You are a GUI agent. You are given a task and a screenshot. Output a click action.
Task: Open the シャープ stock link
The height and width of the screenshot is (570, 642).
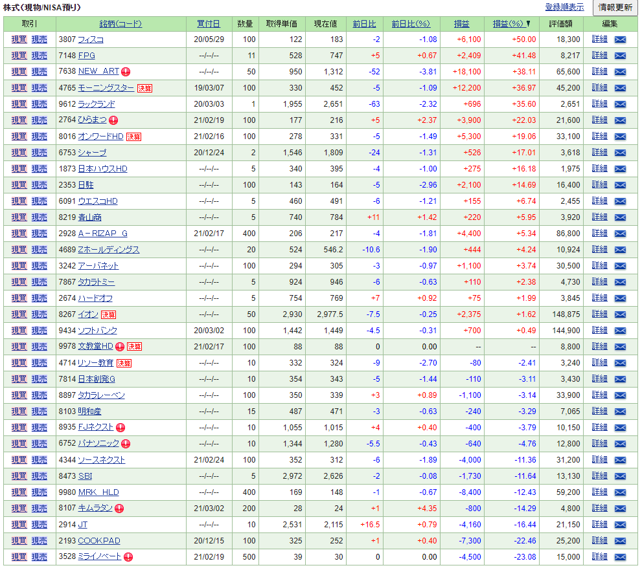point(92,153)
